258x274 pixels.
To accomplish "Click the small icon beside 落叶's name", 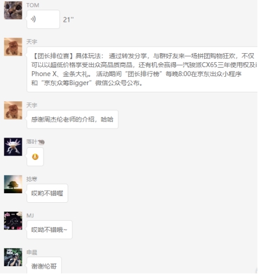I will pos(41,142).
